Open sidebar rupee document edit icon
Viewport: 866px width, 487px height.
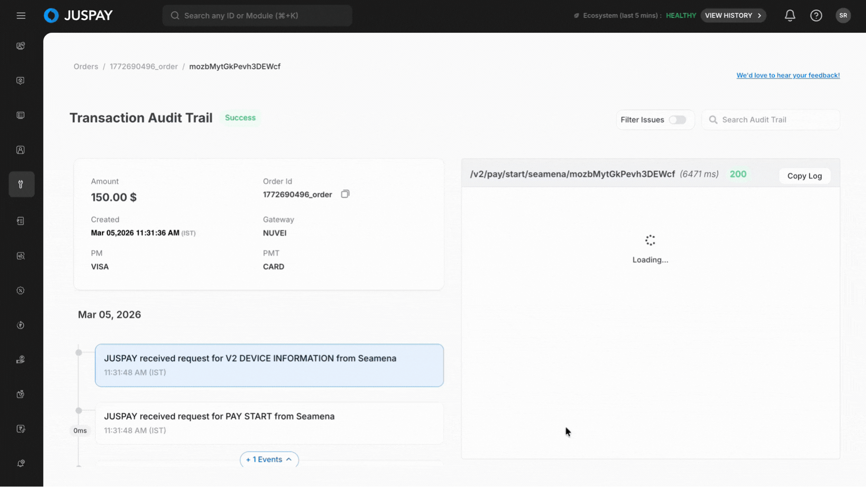(21, 429)
